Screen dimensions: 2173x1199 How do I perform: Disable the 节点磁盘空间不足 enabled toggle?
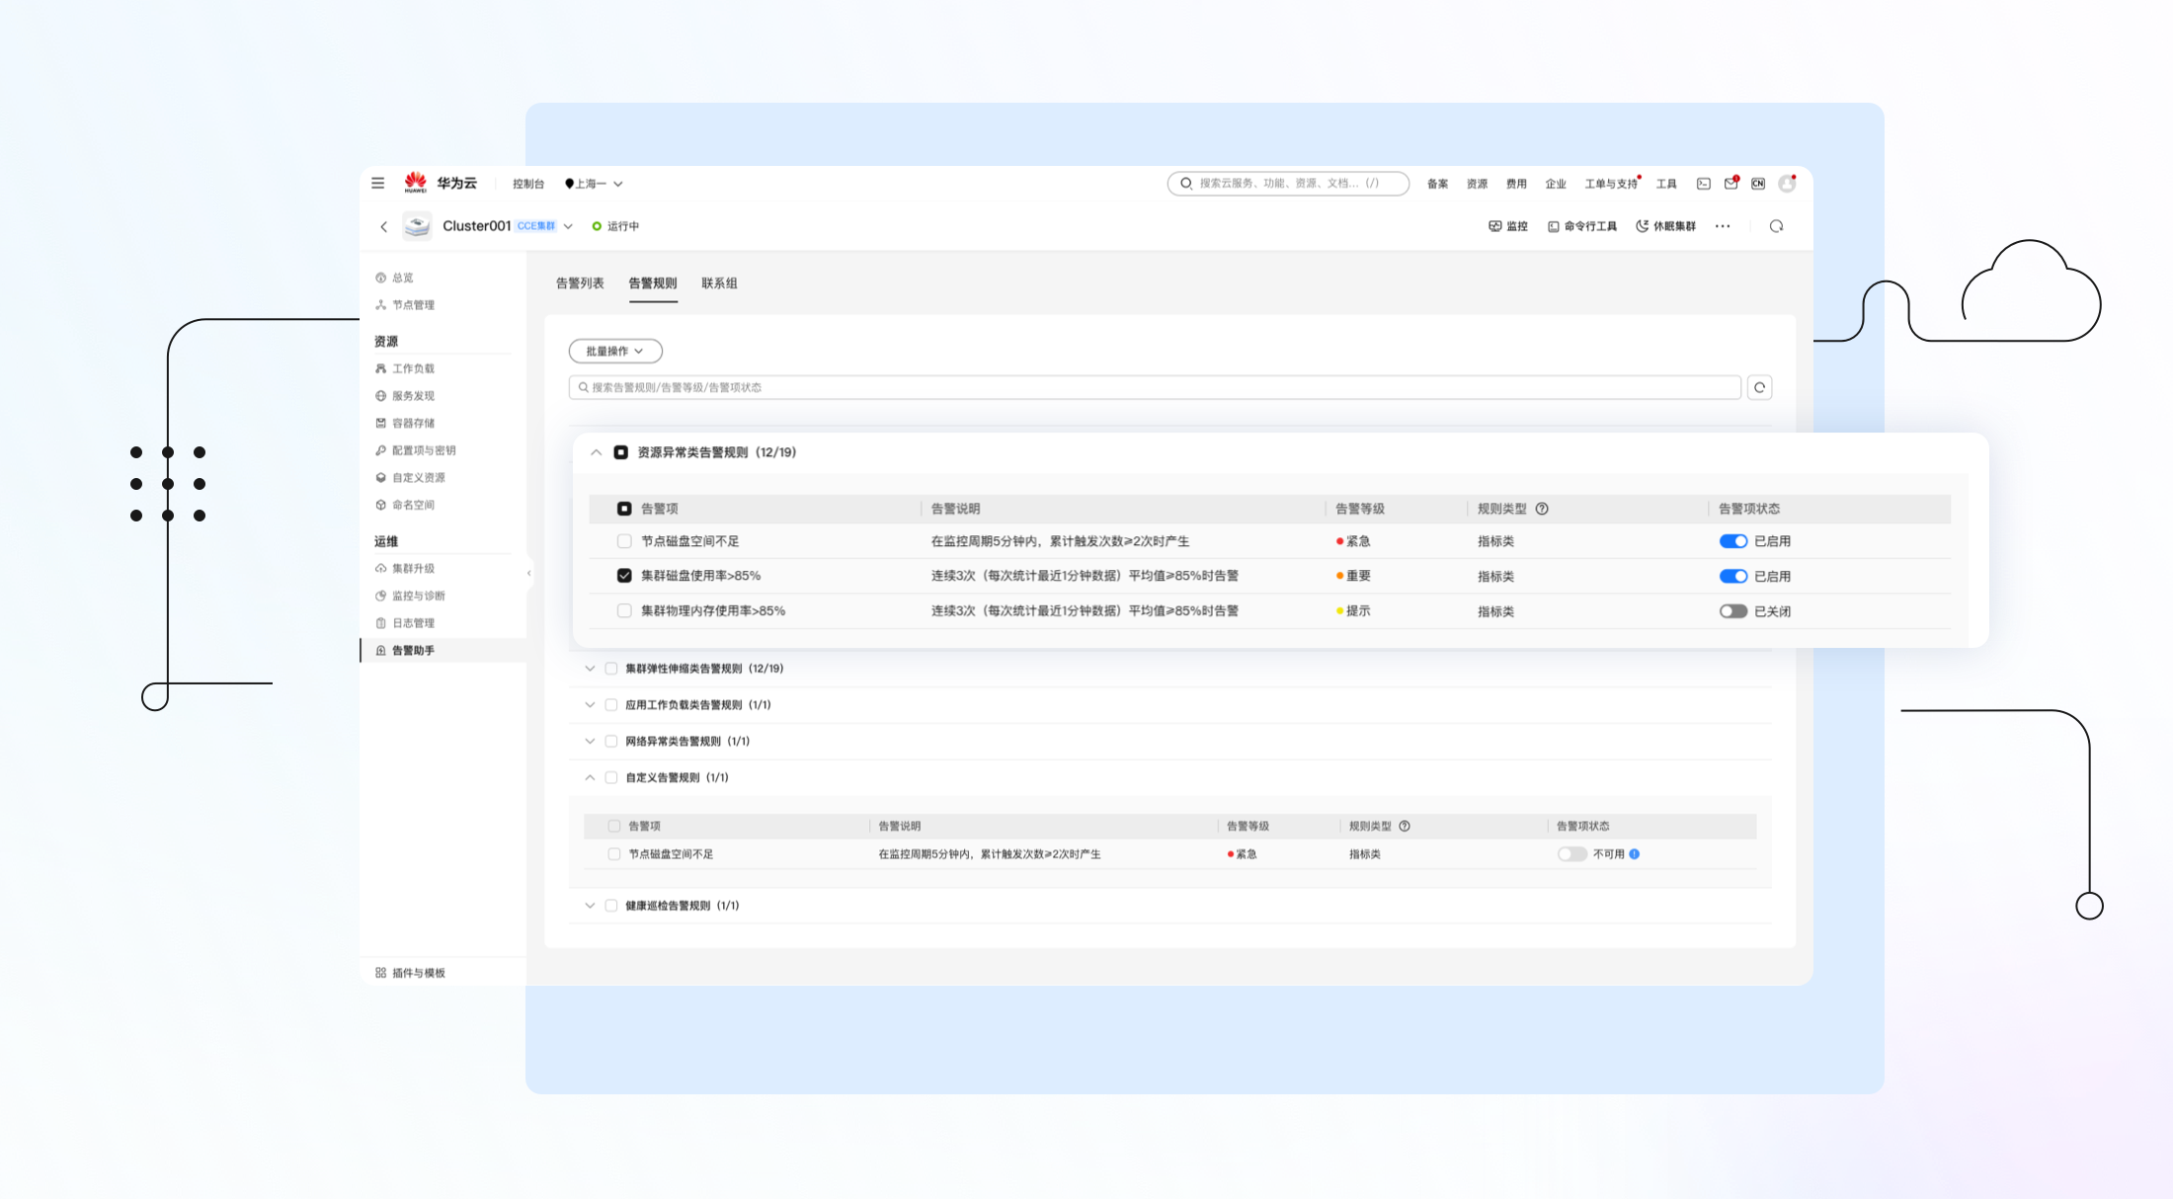pos(1732,541)
